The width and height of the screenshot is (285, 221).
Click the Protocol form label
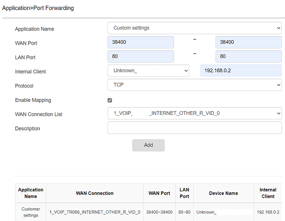(x=24, y=86)
